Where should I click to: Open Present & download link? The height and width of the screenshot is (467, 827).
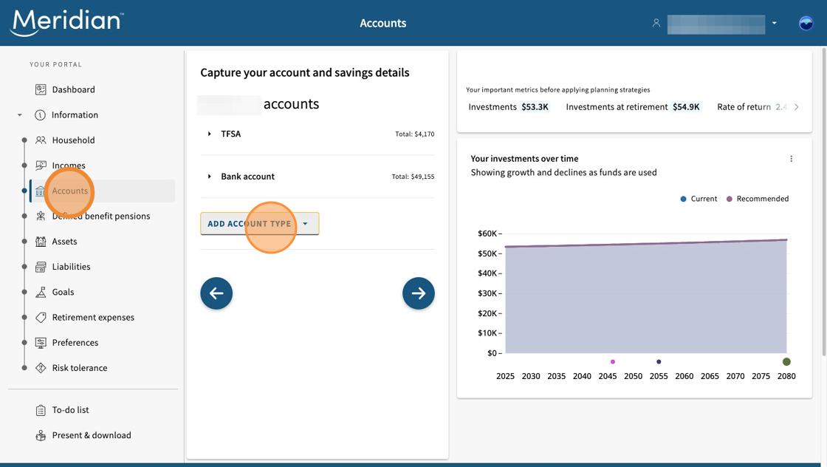[x=92, y=435]
